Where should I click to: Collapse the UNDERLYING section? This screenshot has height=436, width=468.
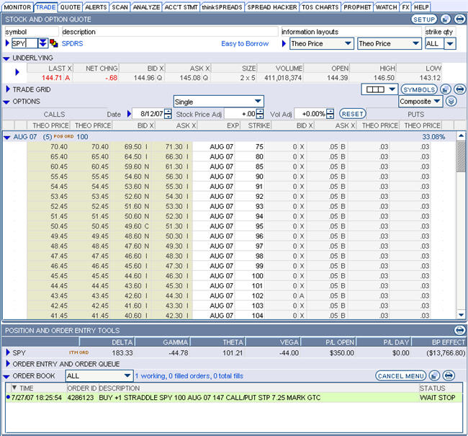[x=6, y=58]
